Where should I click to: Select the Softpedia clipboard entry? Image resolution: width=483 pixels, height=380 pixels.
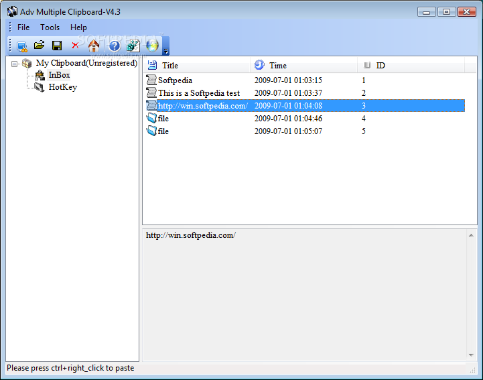pyautogui.click(x=305, y=80)
